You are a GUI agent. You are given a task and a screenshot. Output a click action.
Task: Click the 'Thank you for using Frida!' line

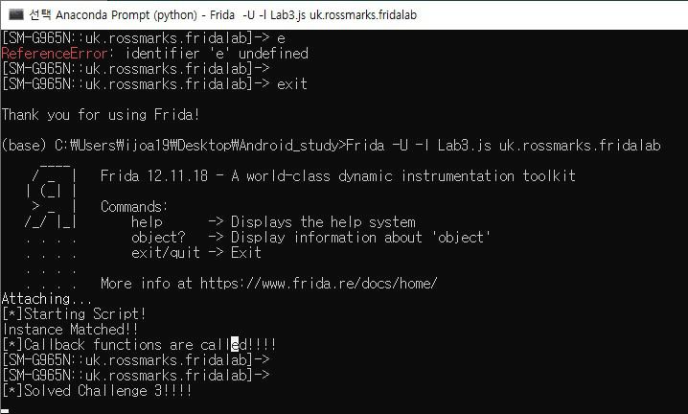coord(101,115)
